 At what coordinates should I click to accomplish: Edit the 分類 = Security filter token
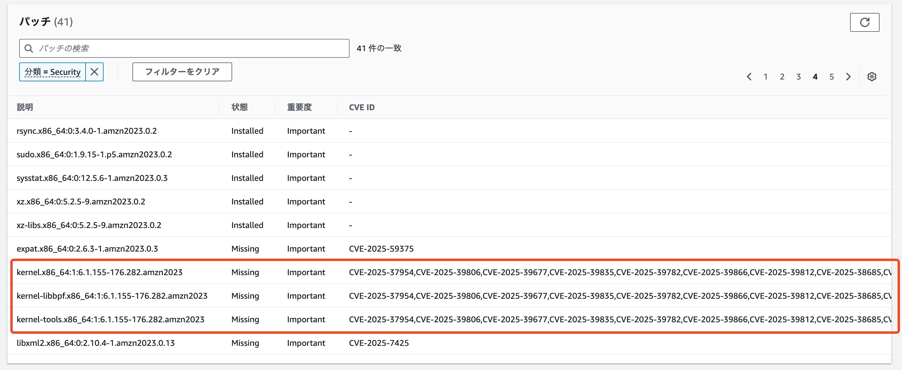(53, 72)
